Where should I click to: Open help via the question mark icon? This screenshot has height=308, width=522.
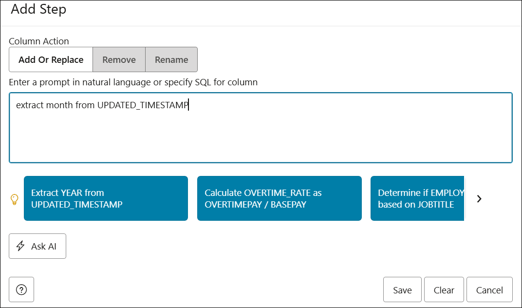pos(21,289)
